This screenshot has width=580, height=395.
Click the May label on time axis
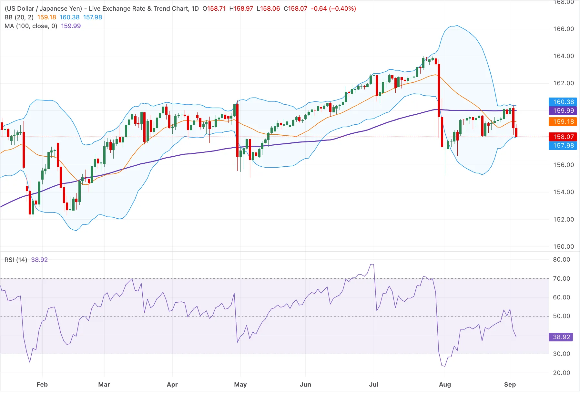pos(240,384)
